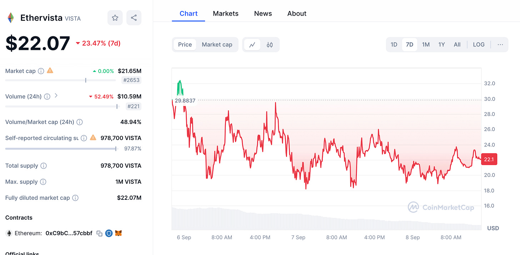Click the Ethervista logo icon

point(11,18)
